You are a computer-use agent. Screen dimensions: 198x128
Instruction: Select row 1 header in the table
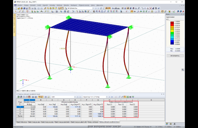click(x=20, y=107)
